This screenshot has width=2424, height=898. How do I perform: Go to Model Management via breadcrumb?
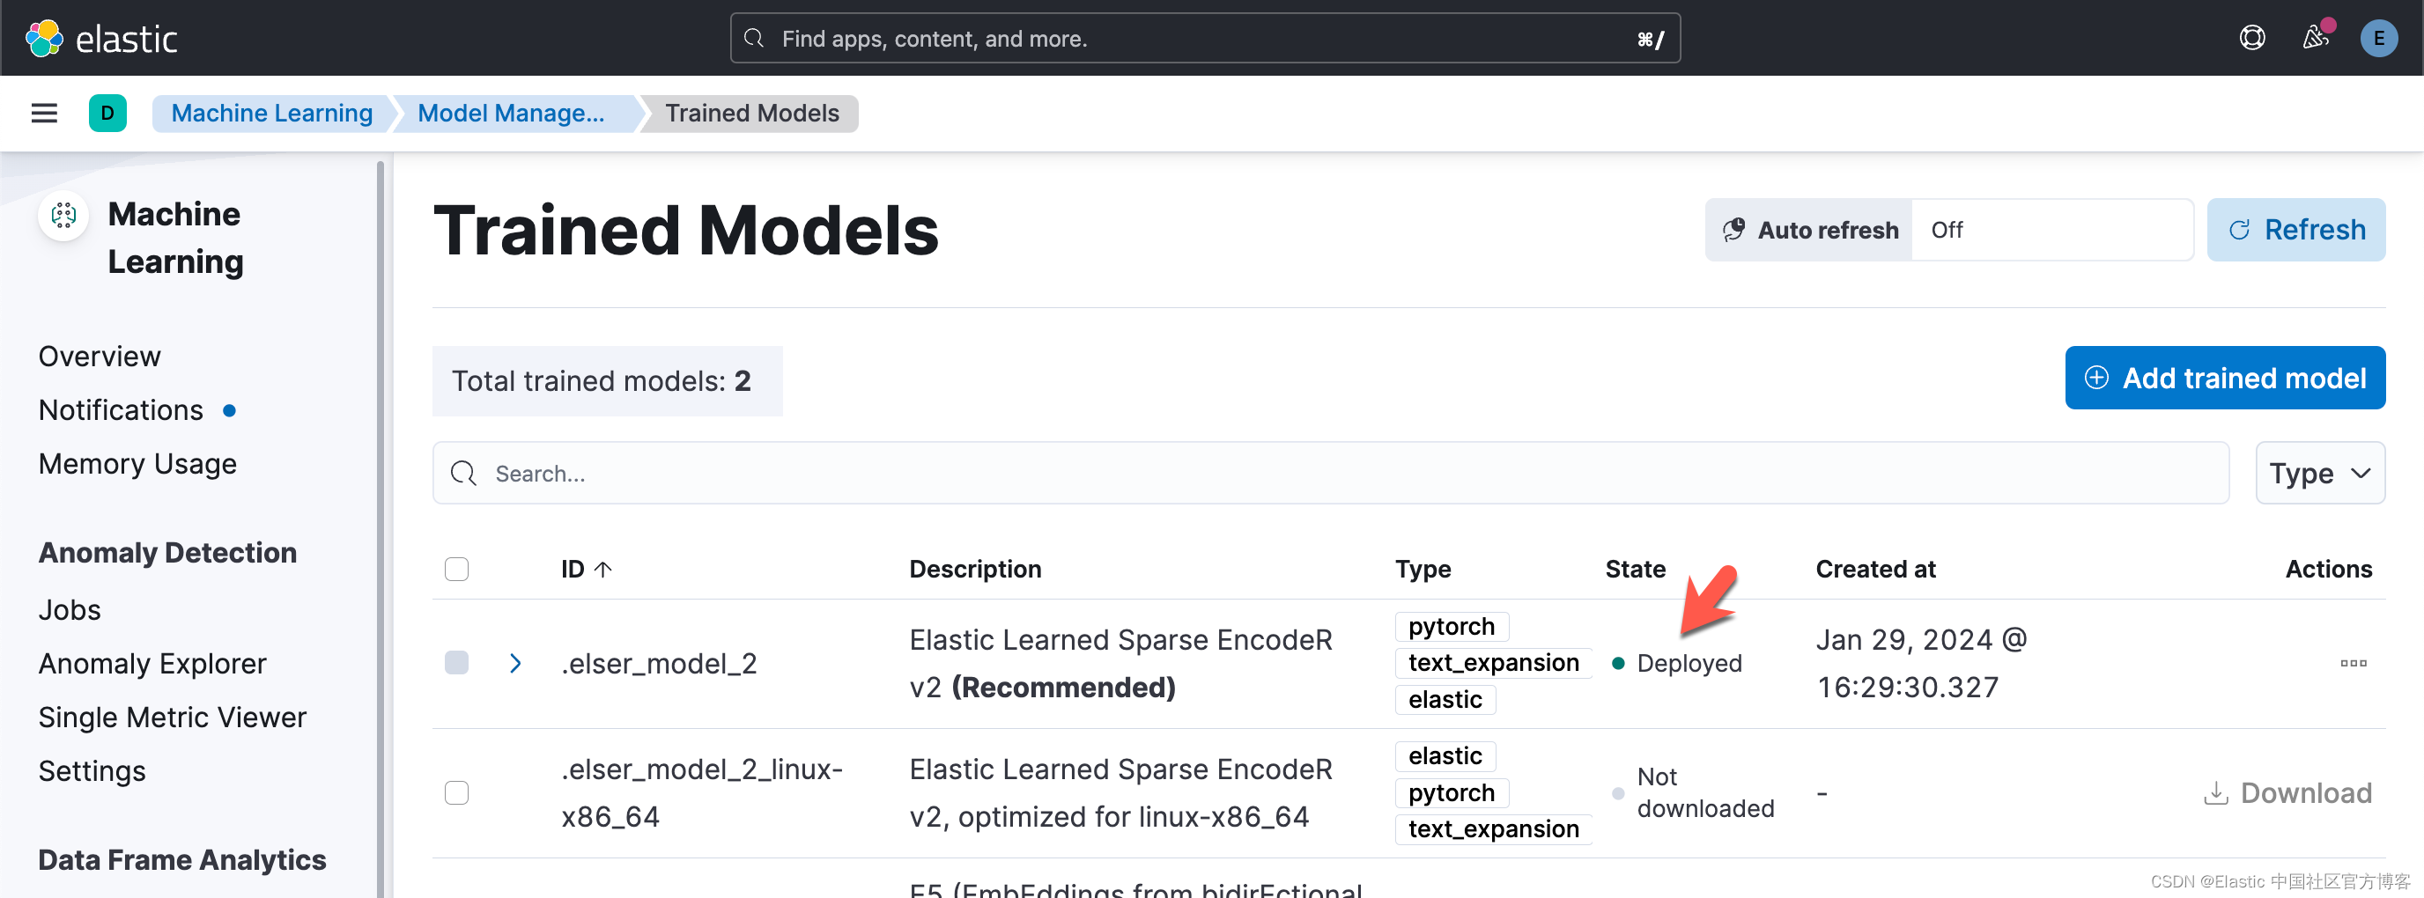512,113
